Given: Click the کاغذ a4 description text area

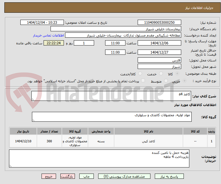Looking at the screenshot, I should coord(111,96).
